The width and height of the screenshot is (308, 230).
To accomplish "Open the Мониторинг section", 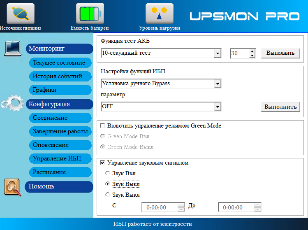I will 59,49.
